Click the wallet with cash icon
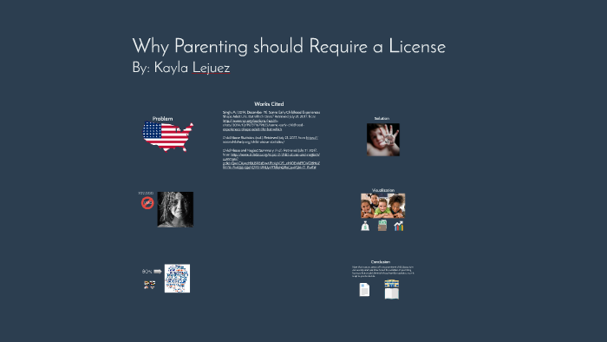 [x=382, y=226]
